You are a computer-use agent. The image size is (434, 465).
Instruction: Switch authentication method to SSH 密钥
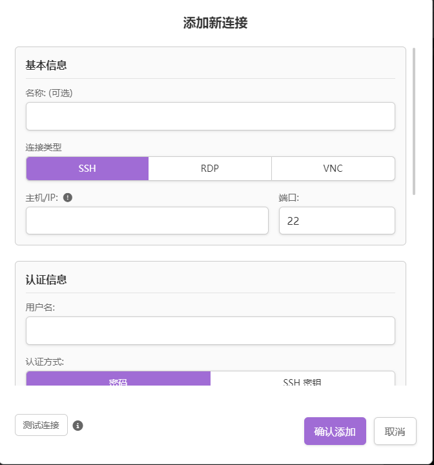[x=302, y=380]
